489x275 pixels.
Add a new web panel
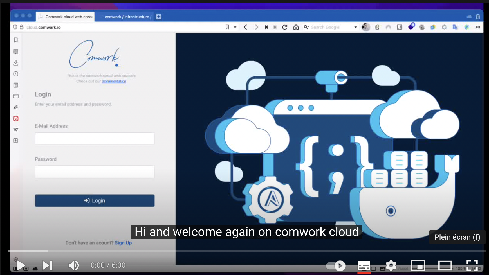16,140
